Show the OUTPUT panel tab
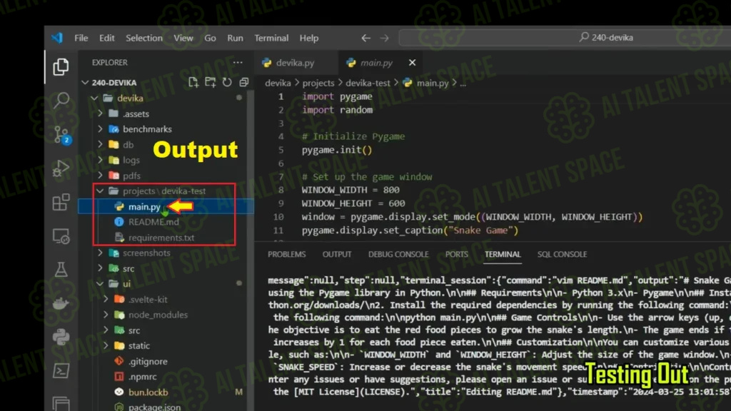 point(337,255)
